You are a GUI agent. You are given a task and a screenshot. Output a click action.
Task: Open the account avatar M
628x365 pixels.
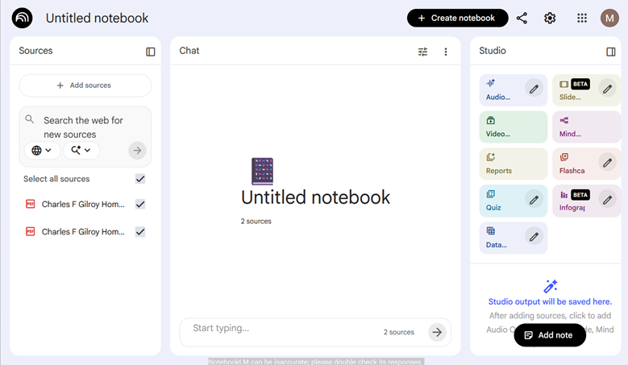(609, 18)
